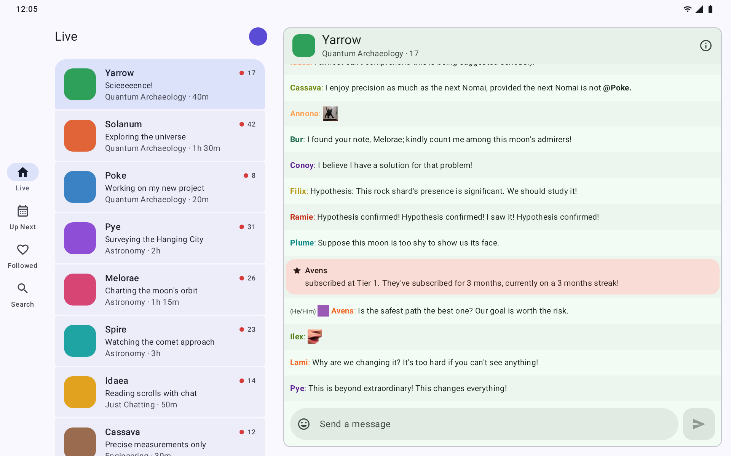Tap Filix's rock shard hypothesis message

[503, 191]
